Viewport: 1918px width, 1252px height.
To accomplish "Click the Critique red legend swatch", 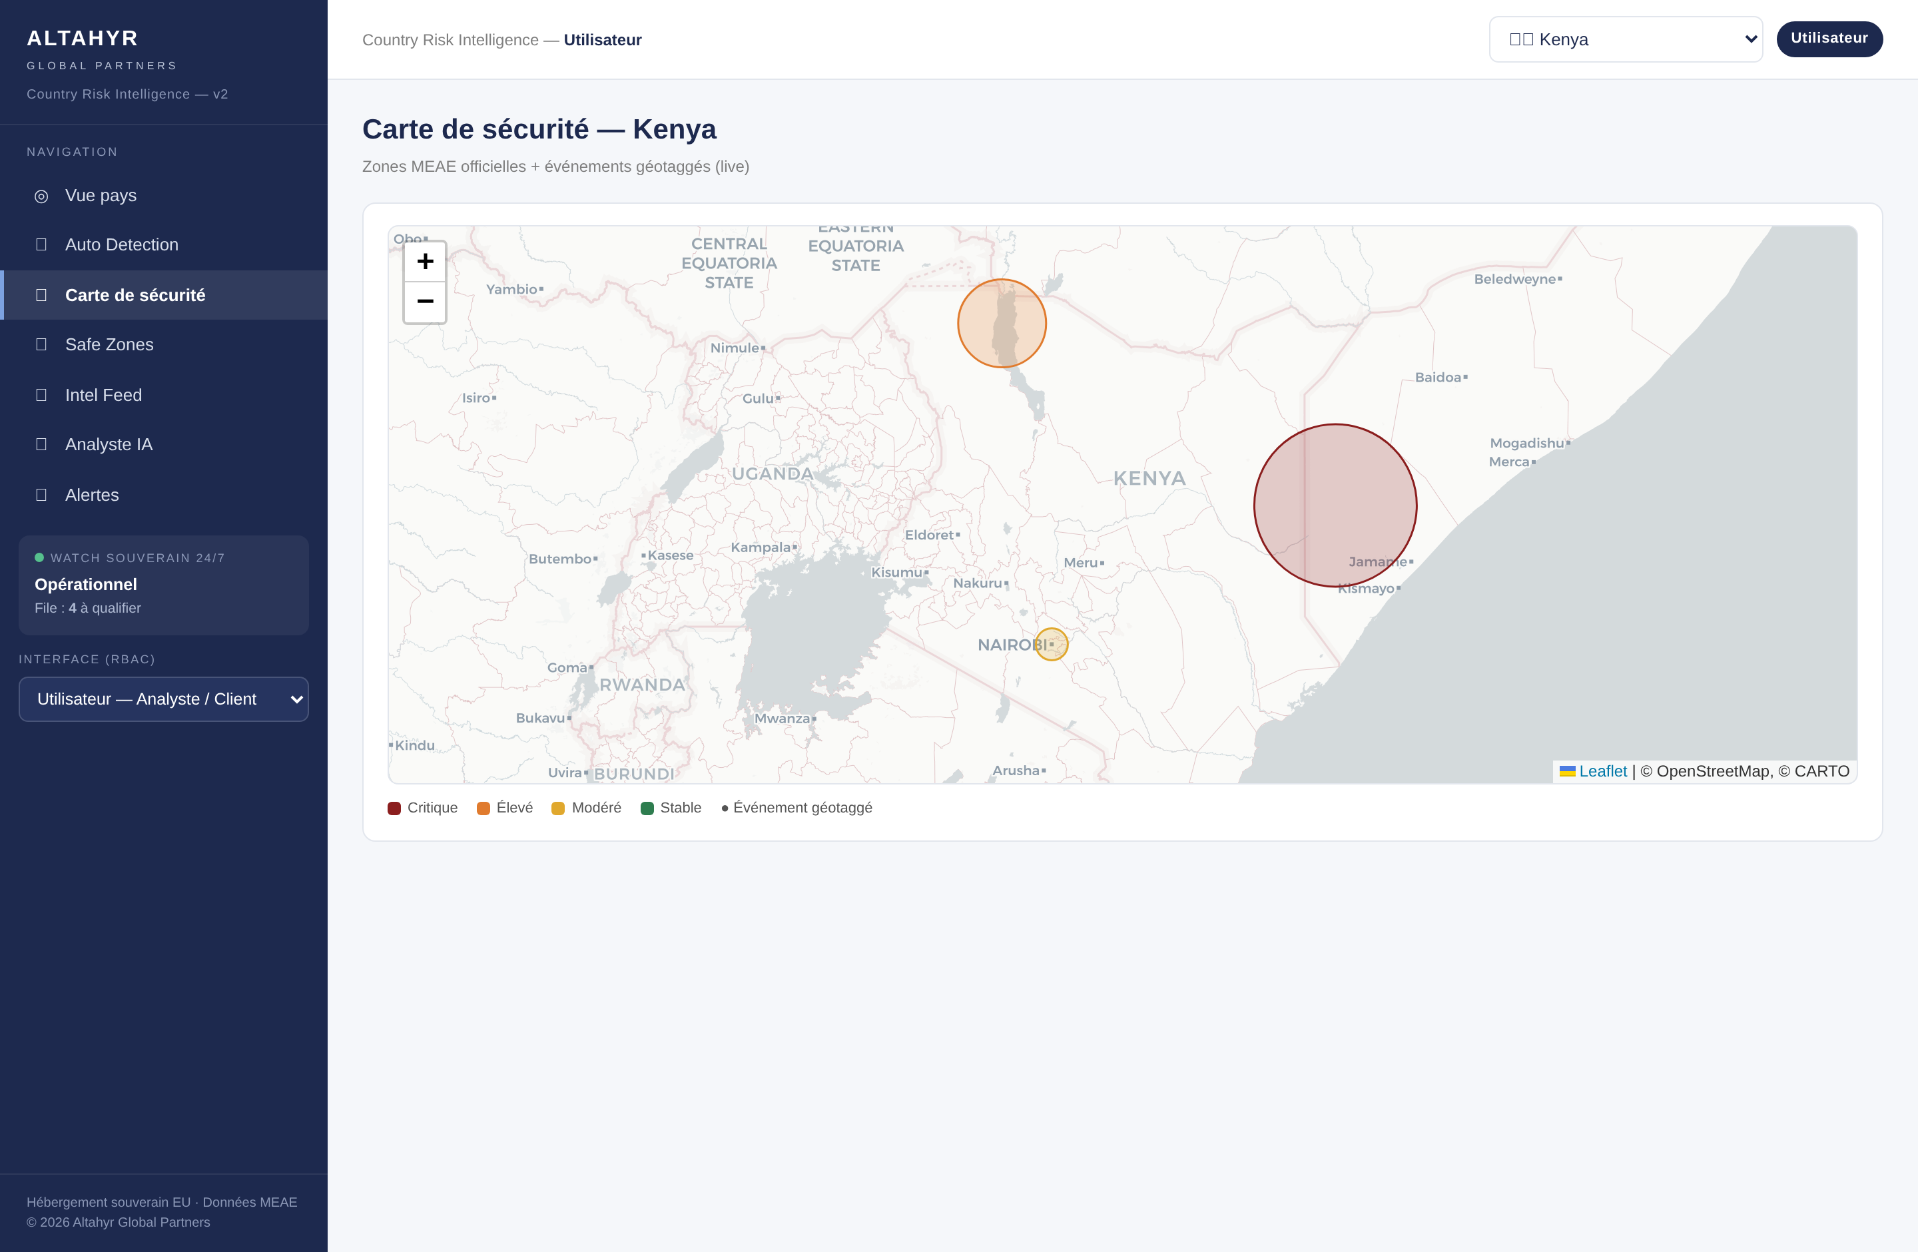I will (394, 808).
